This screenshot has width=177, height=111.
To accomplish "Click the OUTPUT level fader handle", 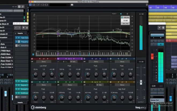I will (141, 82).
